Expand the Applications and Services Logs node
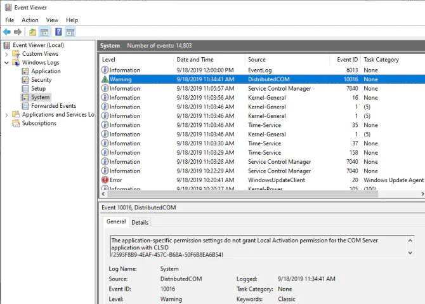Viewport: 425px width, 304px height. [x=7, y=115]
